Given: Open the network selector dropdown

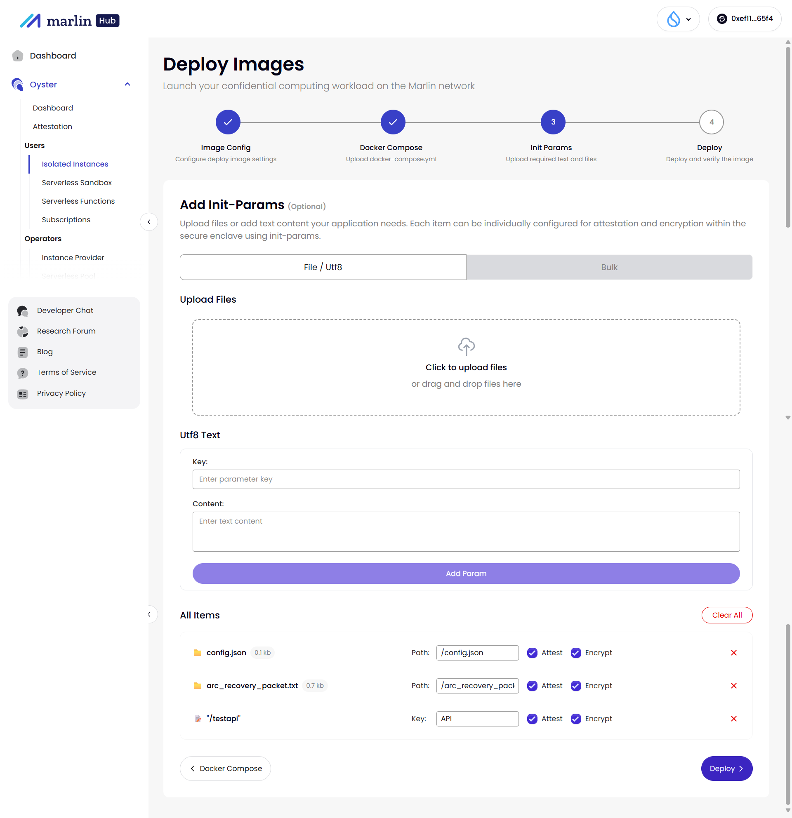Looking at the screenshot, I should click(678, 19).
